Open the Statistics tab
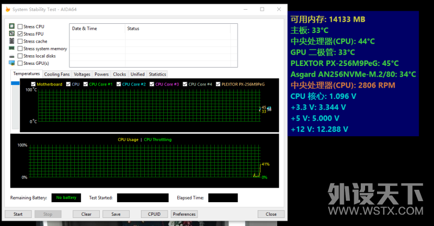This screenshot has height=226, width=434. (x=157, y=74)
